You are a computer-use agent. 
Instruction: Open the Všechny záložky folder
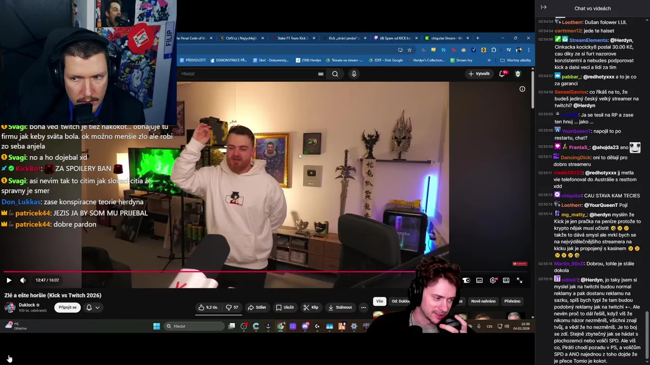coord(515,60)
